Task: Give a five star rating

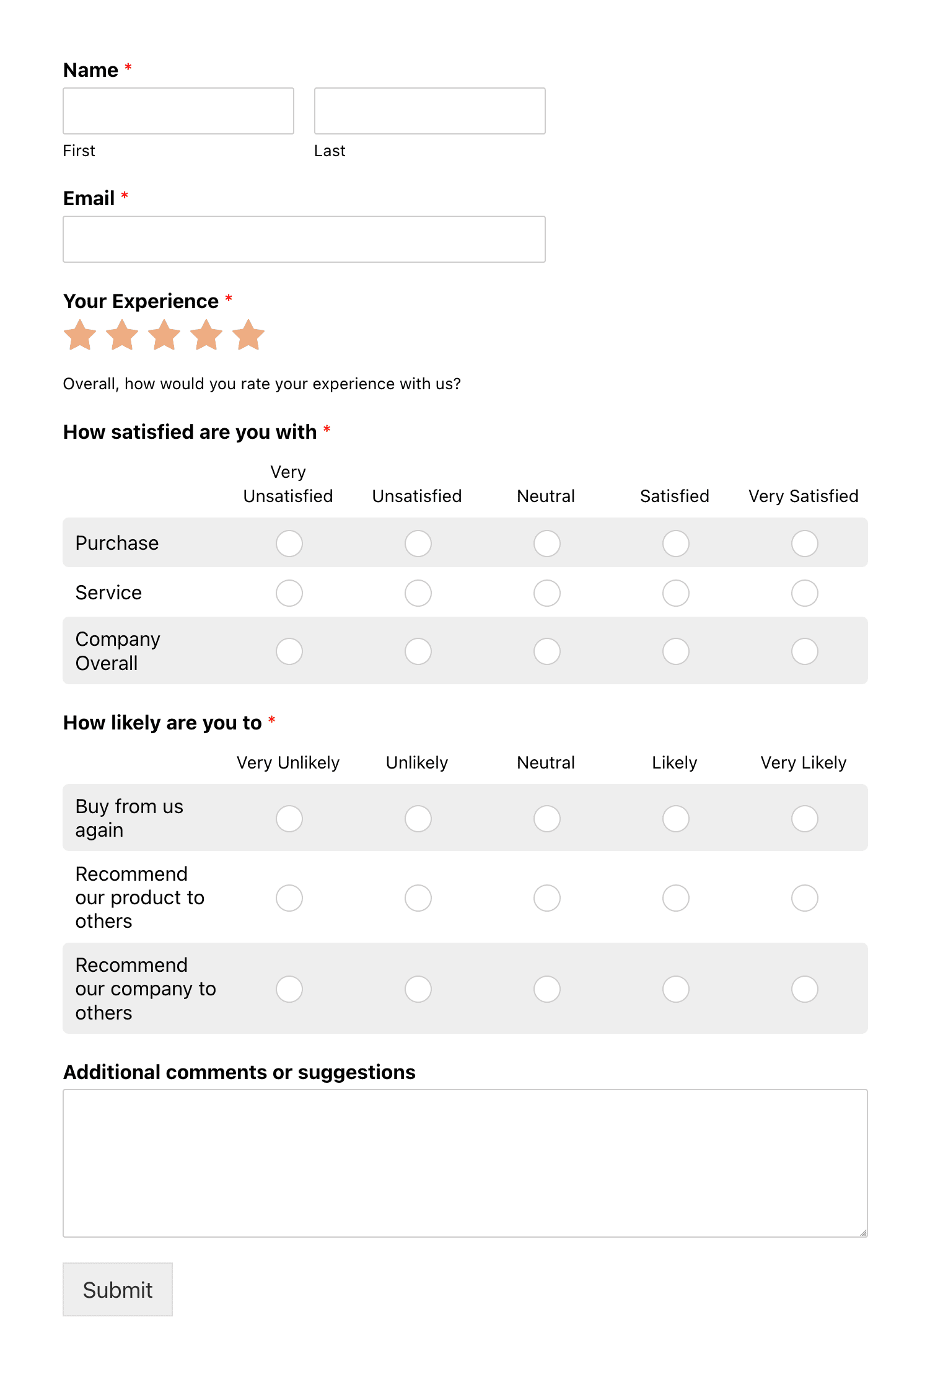Action: 248,335
